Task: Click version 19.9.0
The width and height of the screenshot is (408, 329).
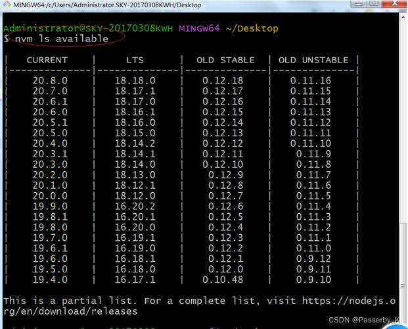Action: 50,206
